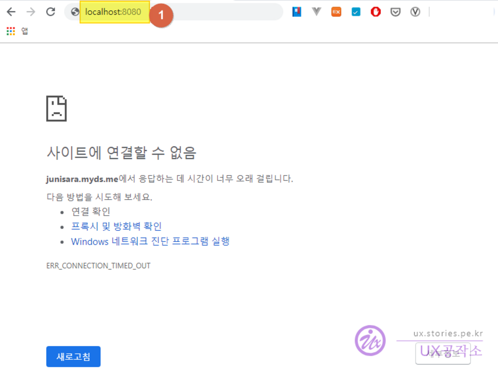Click the sad page error icon
Viewport: 498px width, 372px height.
coord(57,108)
